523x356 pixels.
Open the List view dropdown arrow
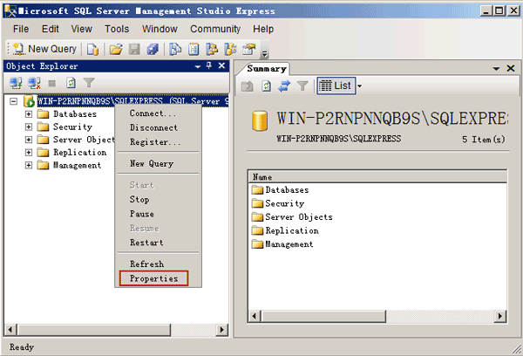(x=359, y=86)
